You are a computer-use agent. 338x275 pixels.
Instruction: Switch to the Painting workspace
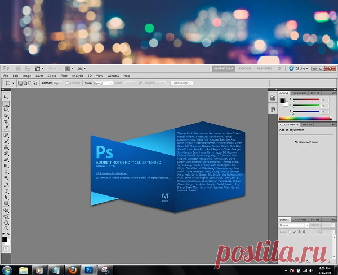pyautogui.click(x=265, y=68)
